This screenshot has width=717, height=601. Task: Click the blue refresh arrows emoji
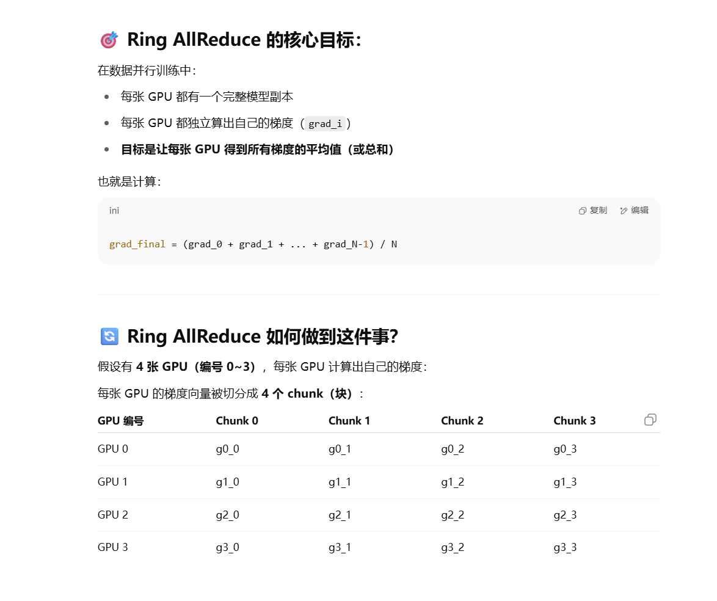tap(109, 337)
